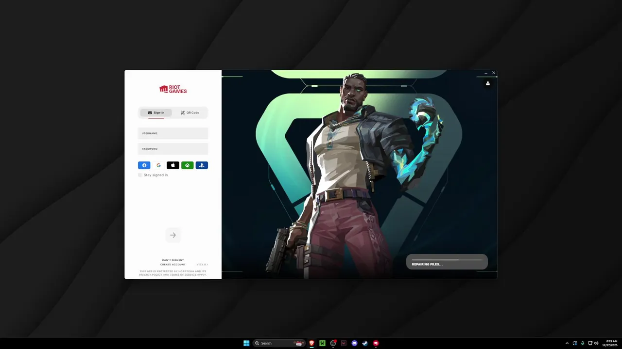Screen dimensions: 622x349
Task: Open the taskbar clock and date
Action: pyautogui.click(x=610, y=343)
